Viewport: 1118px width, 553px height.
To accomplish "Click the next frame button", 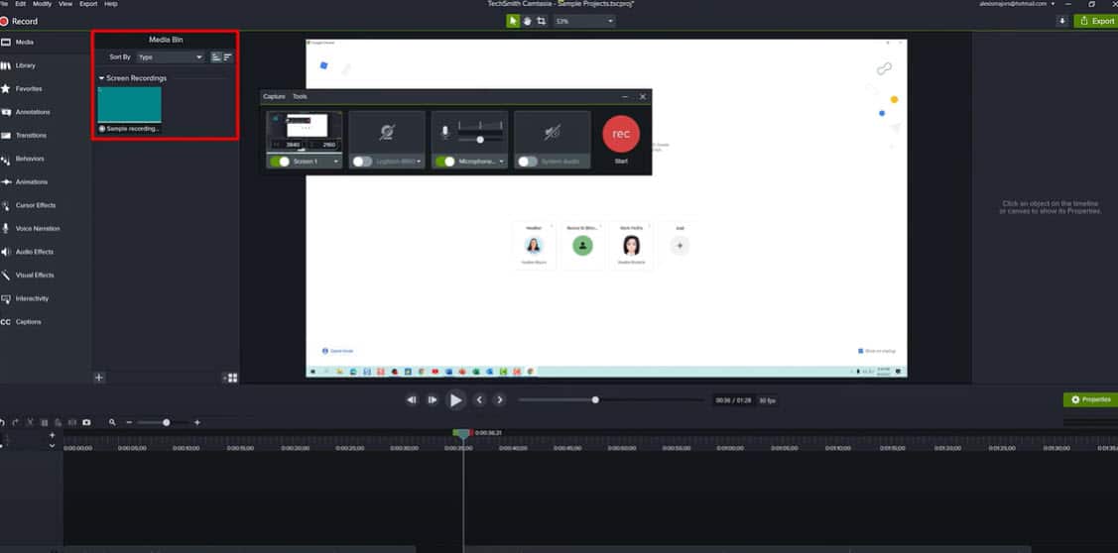I will click(433, 400).
